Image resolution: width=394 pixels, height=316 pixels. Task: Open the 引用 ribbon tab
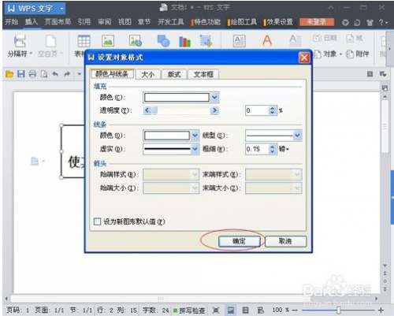pos(84,22)
